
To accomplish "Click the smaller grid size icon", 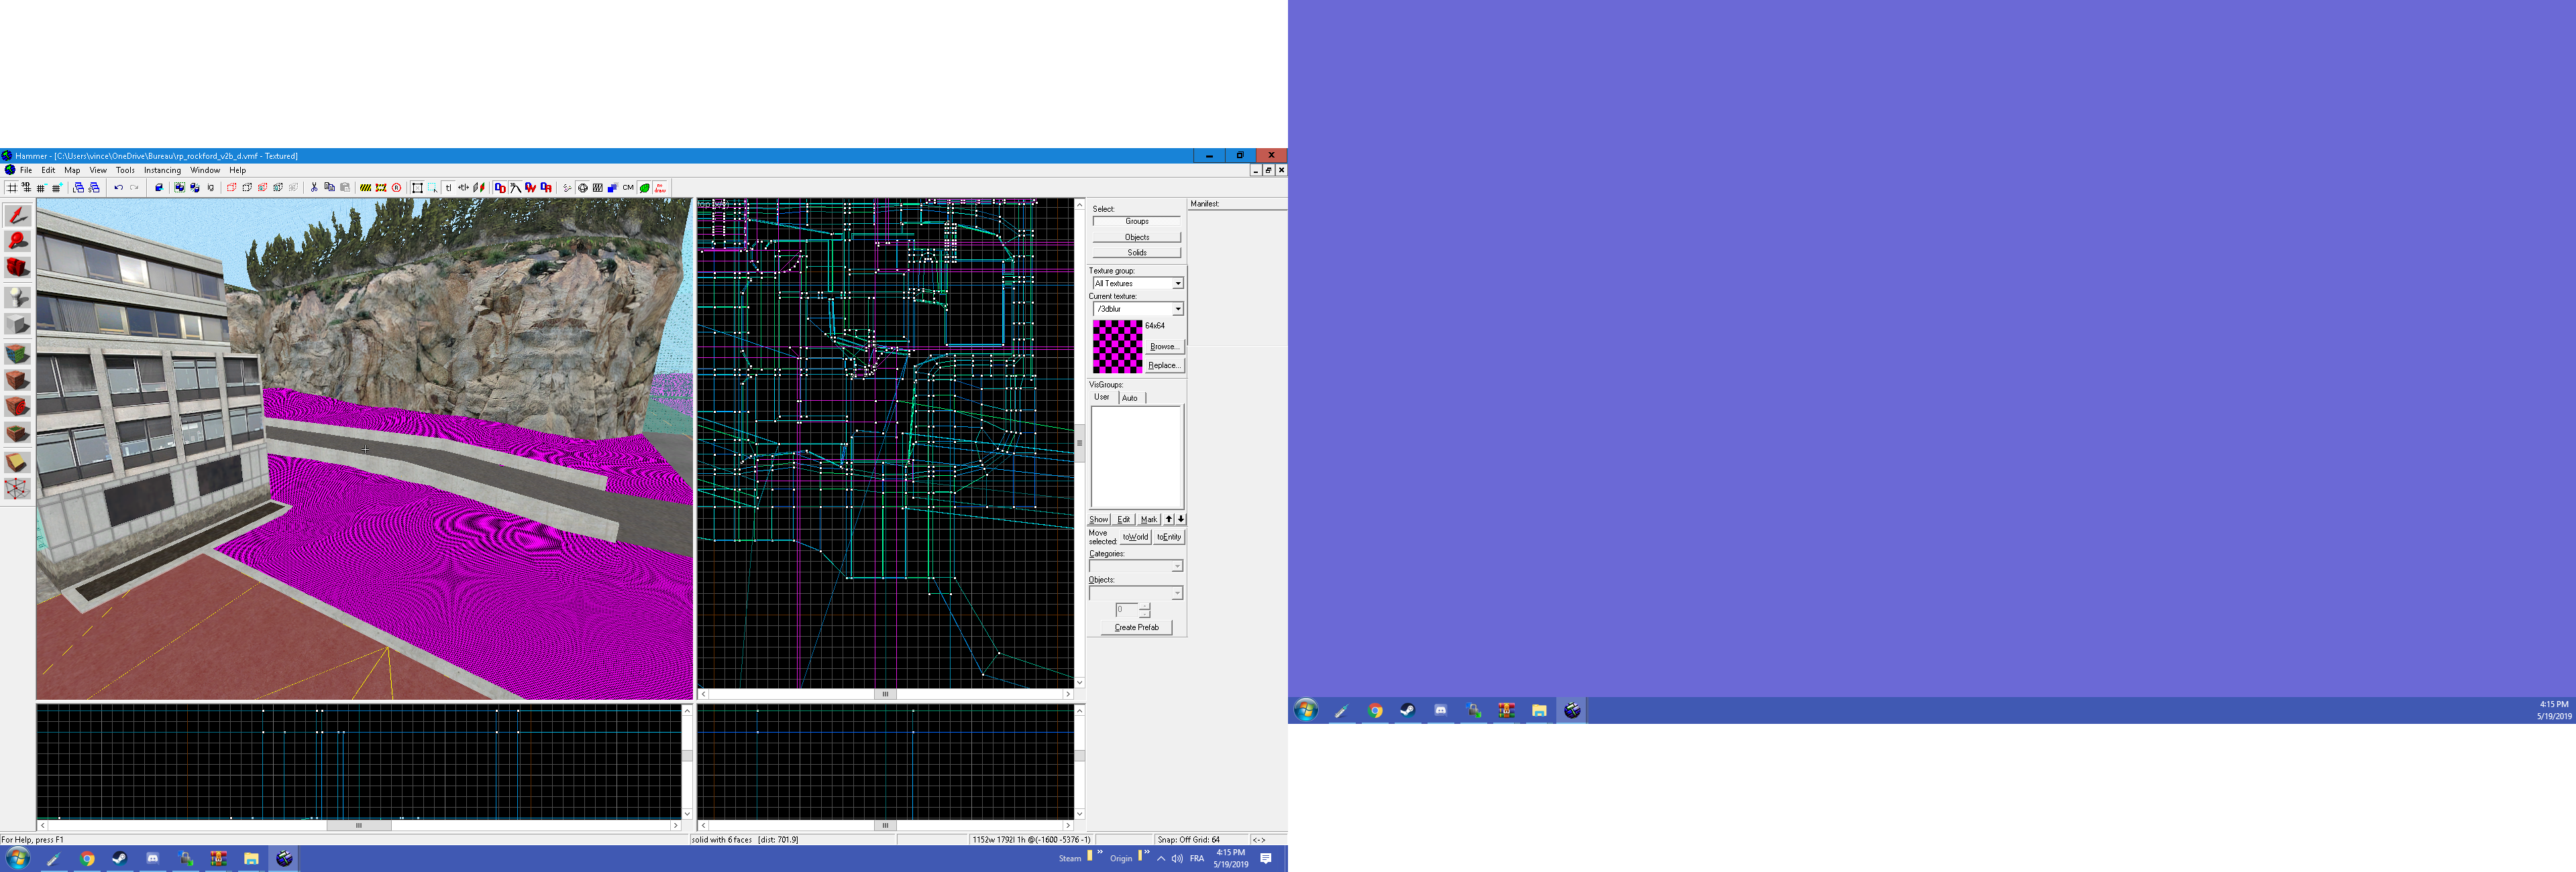I will pyautogui.click(x=41, y=188).
